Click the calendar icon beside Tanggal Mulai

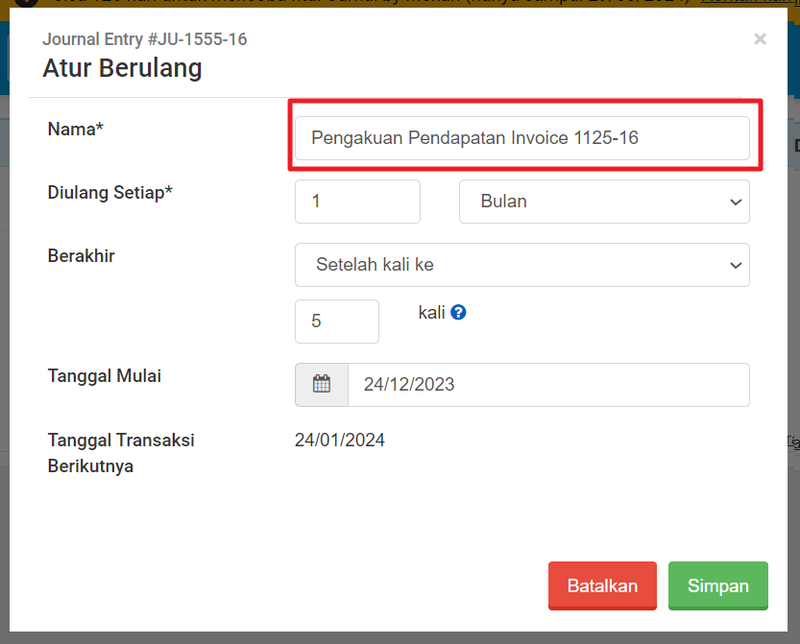(x=322, y=385)
